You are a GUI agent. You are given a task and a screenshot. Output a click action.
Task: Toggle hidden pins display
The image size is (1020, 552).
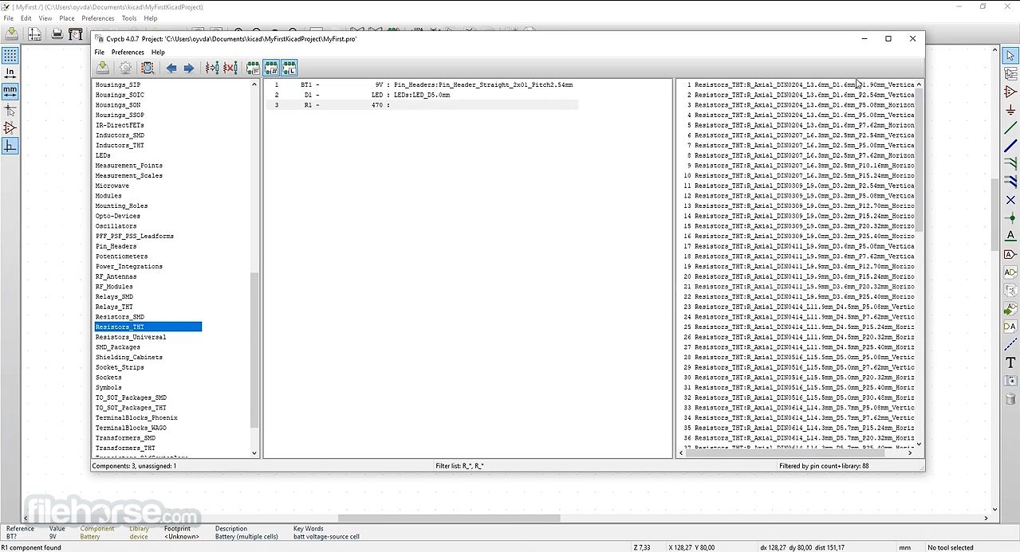(x=10, y=127)
